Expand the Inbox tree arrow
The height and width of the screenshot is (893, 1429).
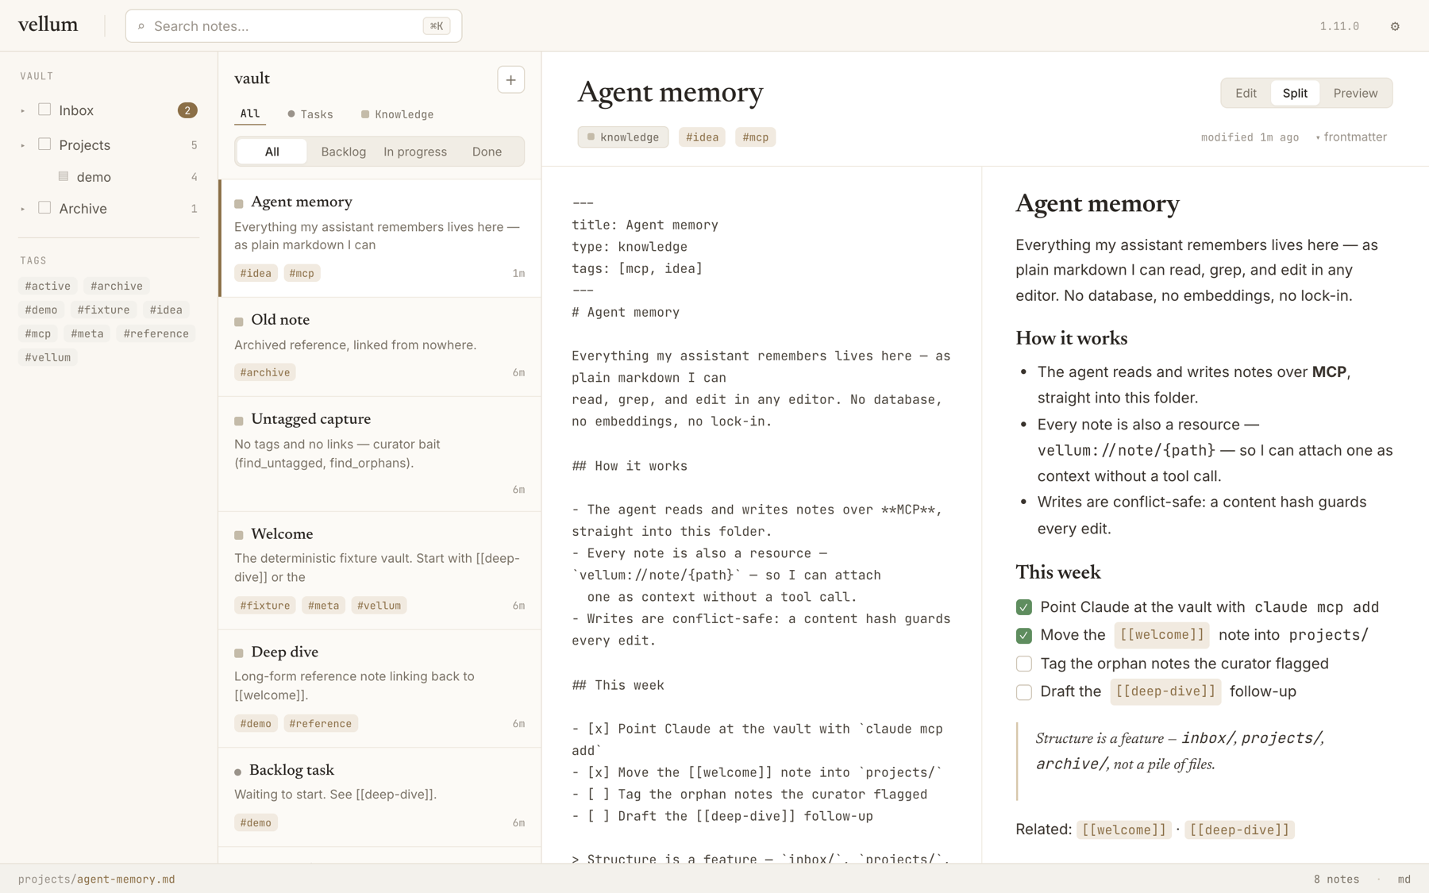click(23, 111)
